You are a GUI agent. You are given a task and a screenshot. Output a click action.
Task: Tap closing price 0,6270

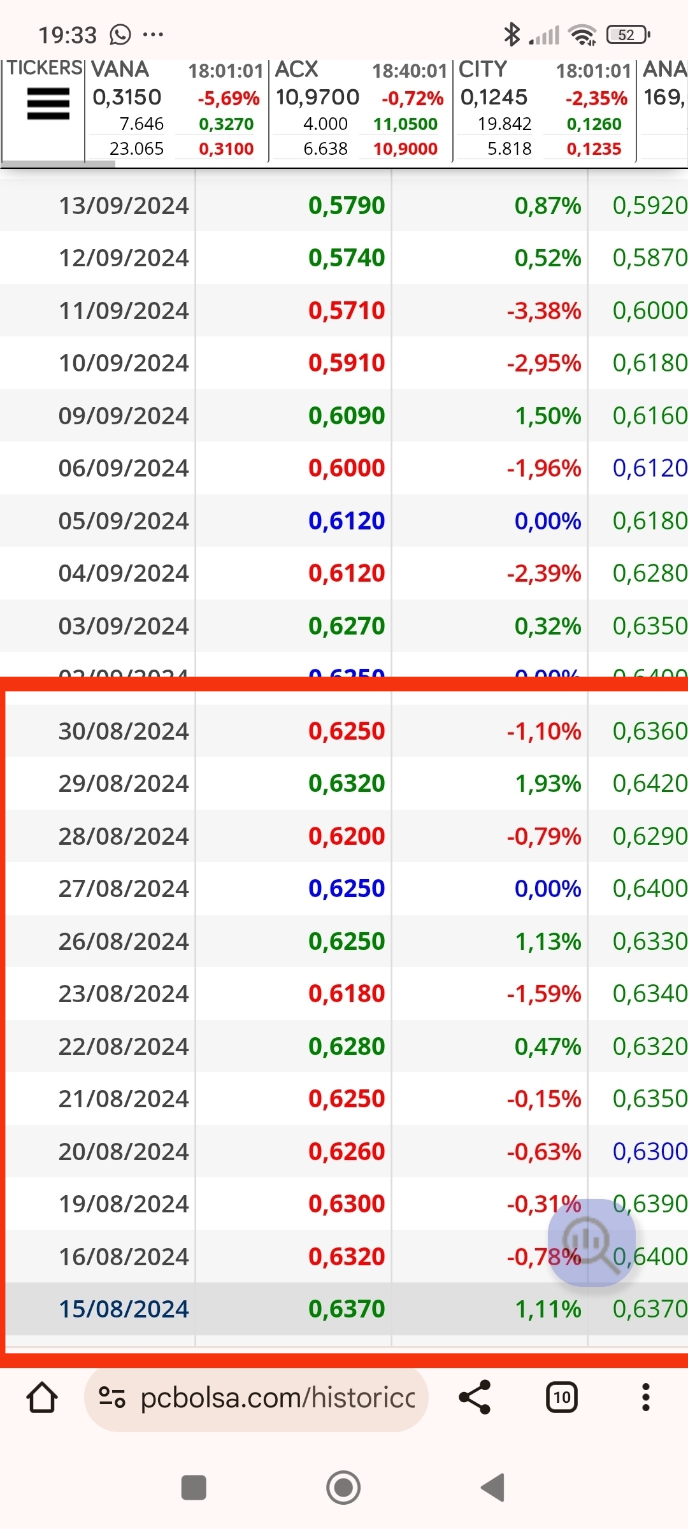347,626
